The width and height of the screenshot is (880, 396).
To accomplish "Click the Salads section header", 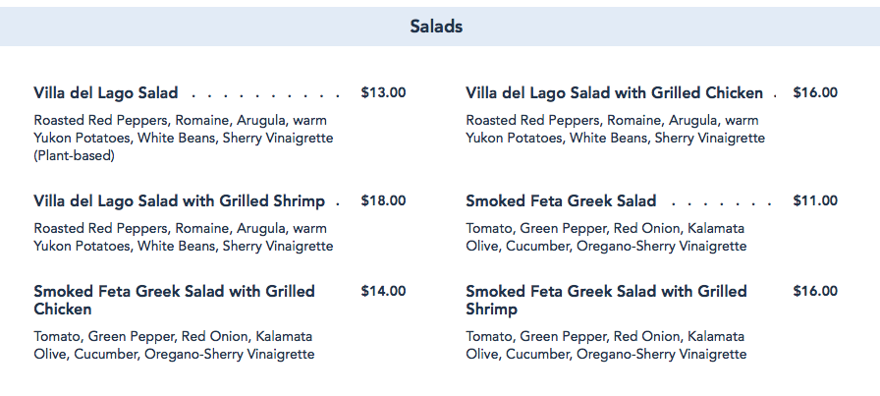I will [436, 27].
